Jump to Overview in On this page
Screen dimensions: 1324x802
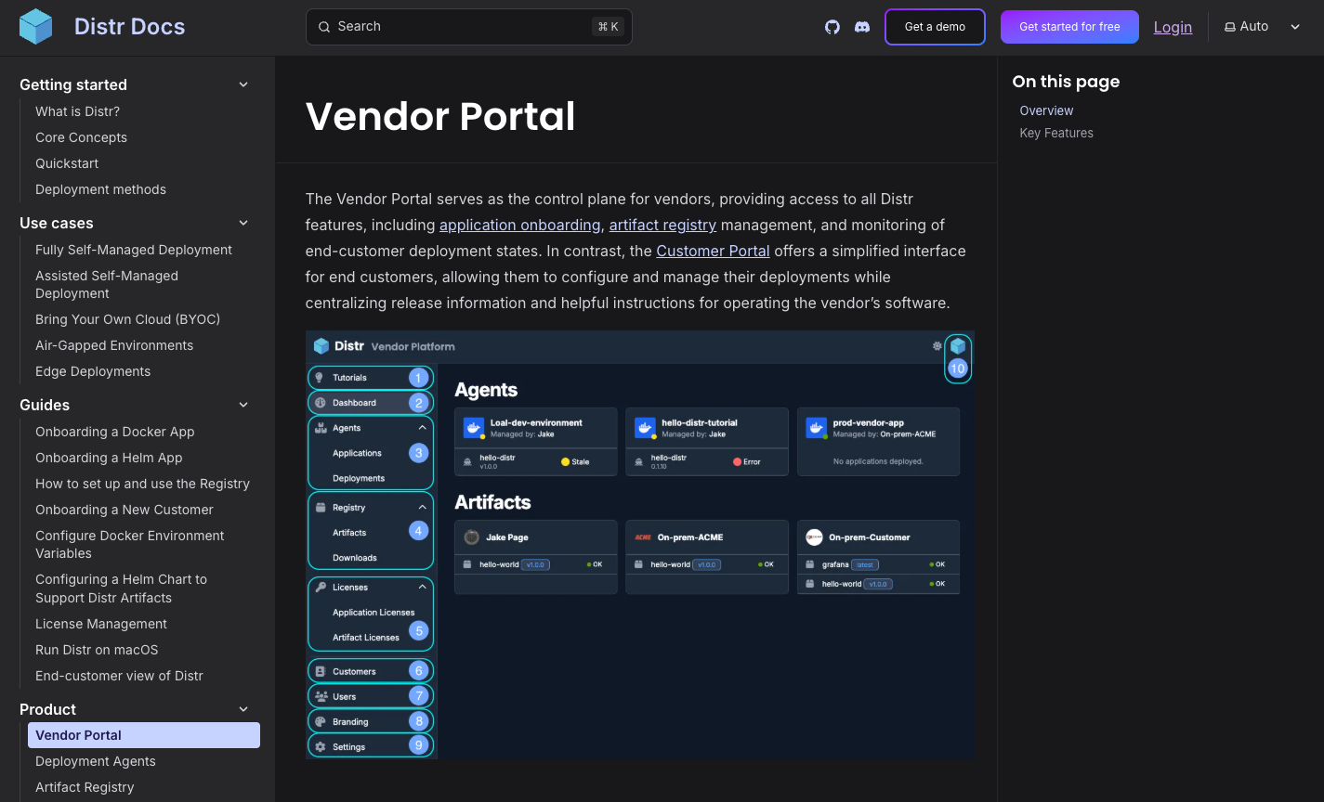[x=1046, y=110]
